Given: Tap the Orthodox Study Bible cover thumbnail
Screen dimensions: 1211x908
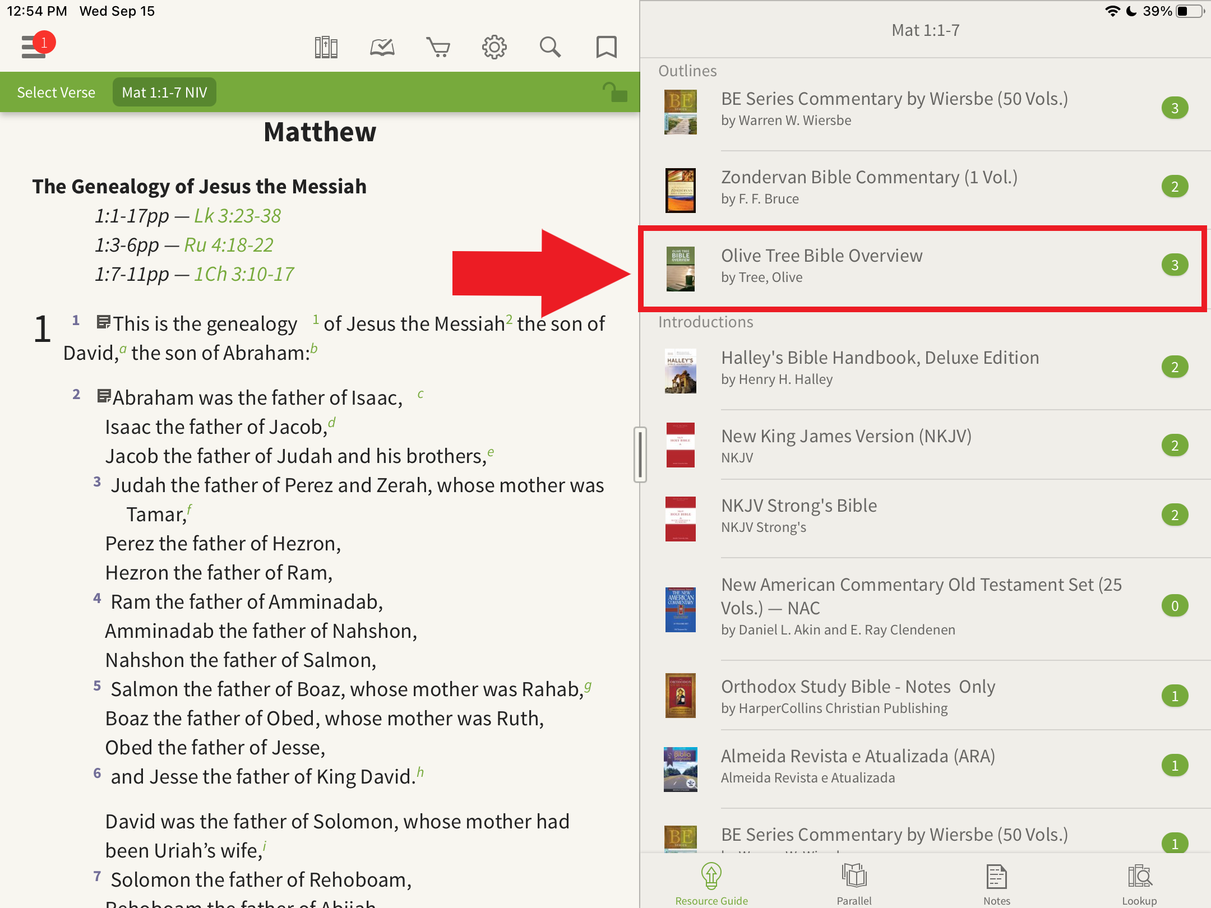Looking at the screenshot, I should coord(681,696).
